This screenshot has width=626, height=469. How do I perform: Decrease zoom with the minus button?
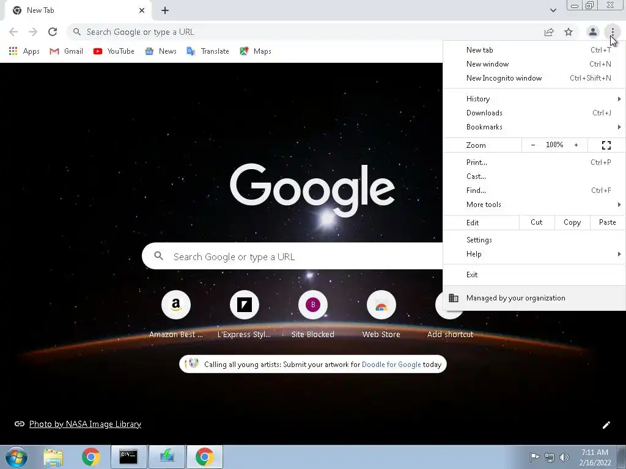tap(533, 145)
